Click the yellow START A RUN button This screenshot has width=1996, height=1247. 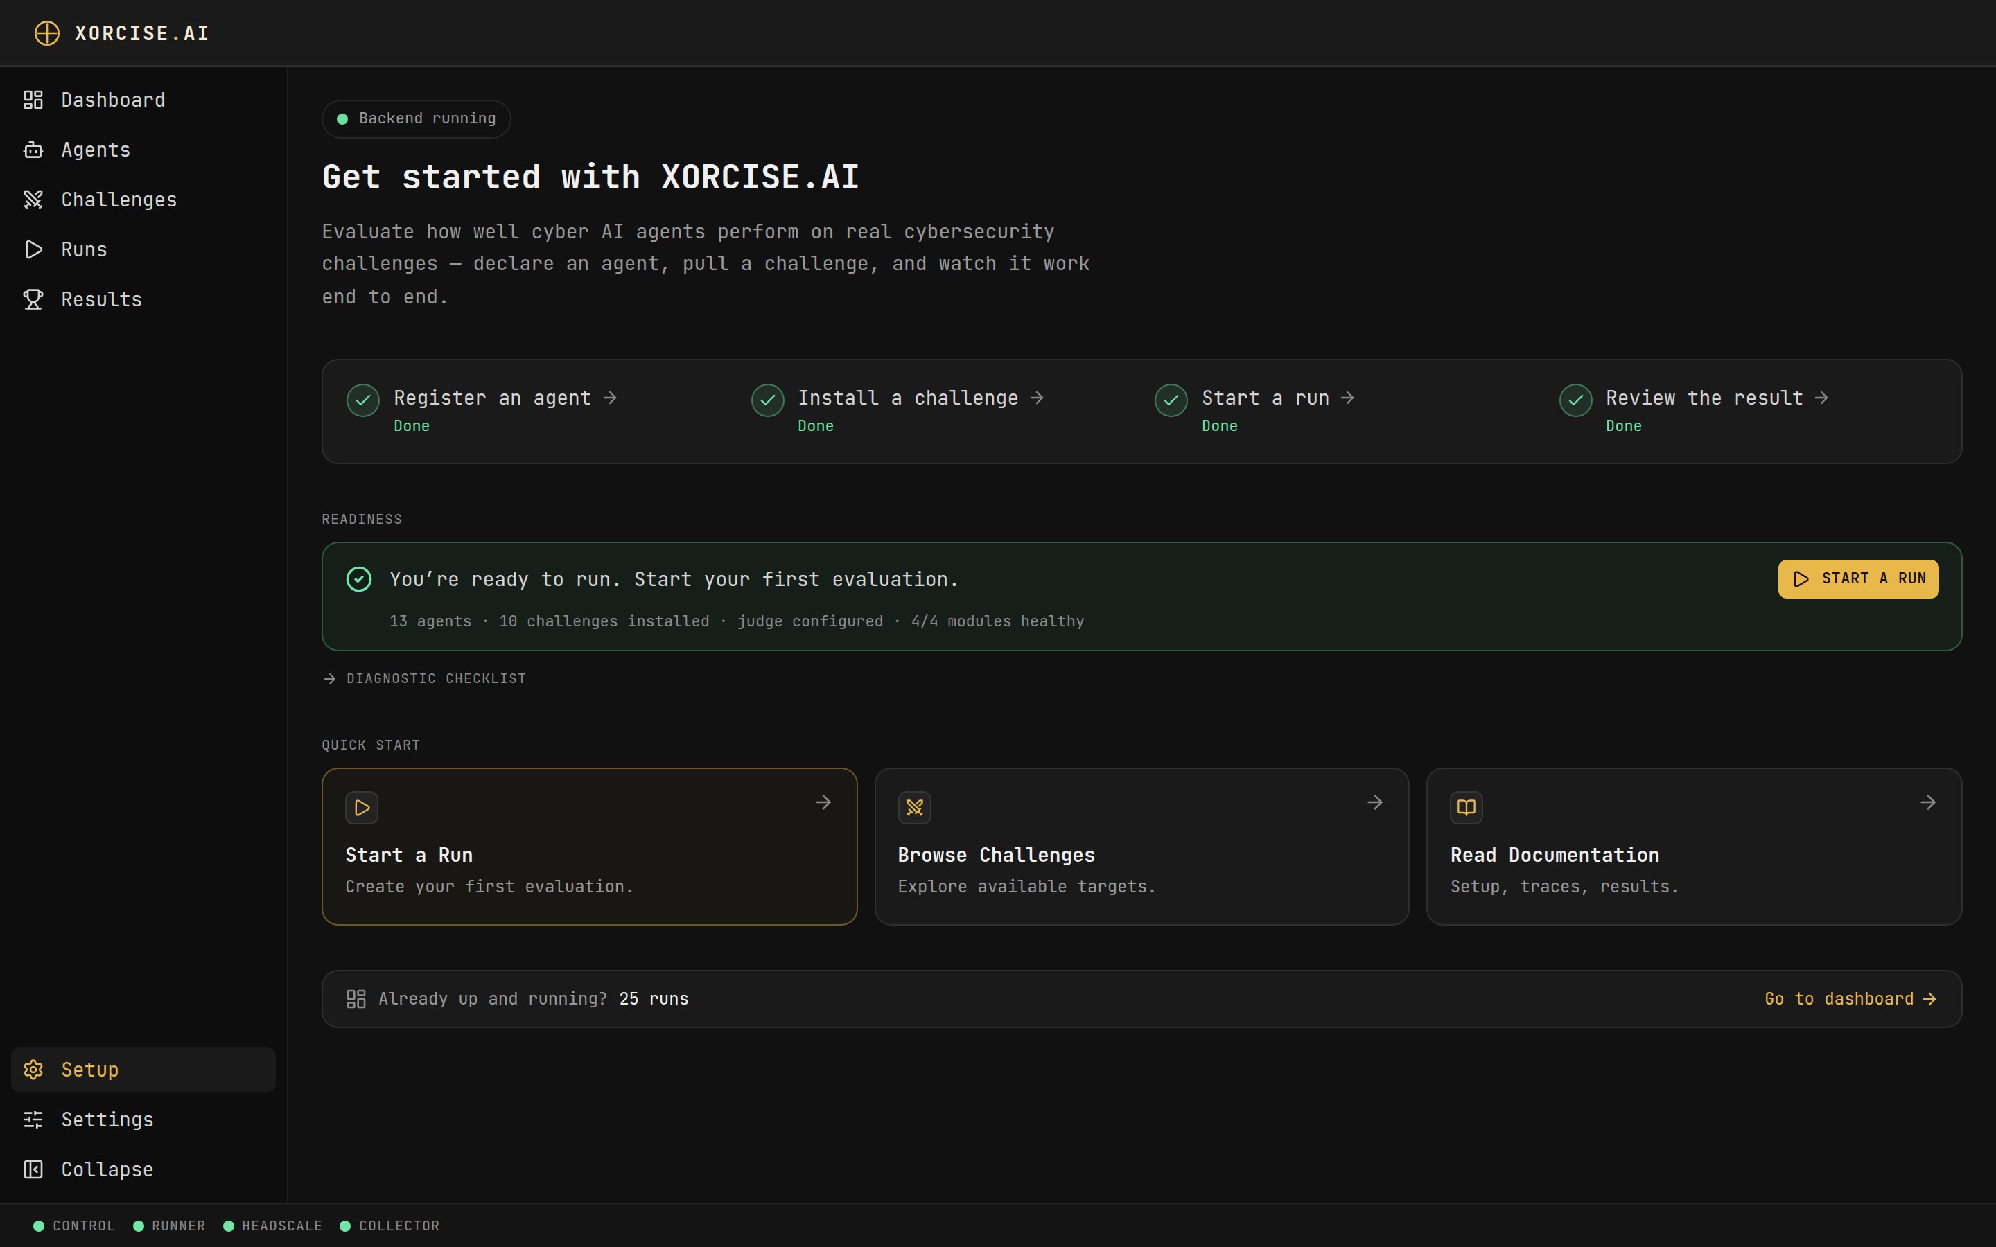(1857, 579)
